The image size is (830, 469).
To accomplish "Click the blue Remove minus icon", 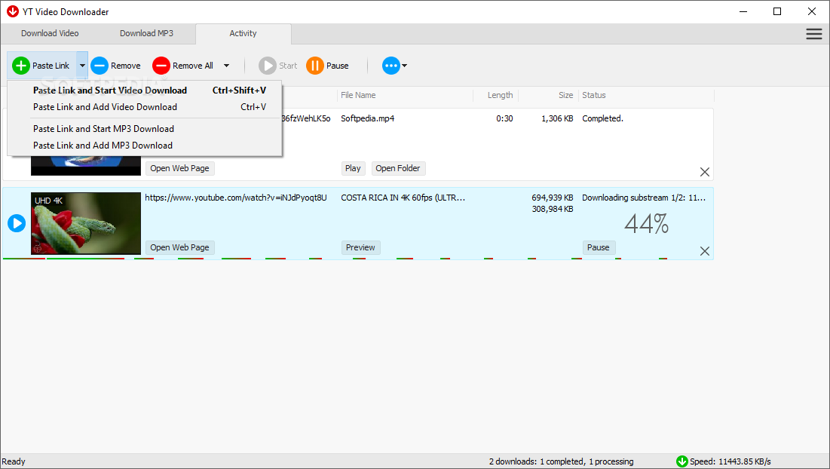I will (x=100, y=66).
